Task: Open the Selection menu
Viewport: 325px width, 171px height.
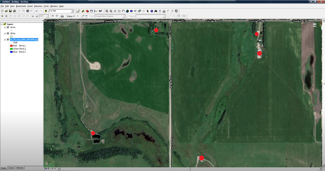Action: coord(39,6)
